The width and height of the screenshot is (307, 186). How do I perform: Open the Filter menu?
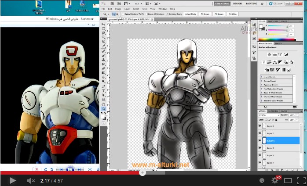coord(145,9)
